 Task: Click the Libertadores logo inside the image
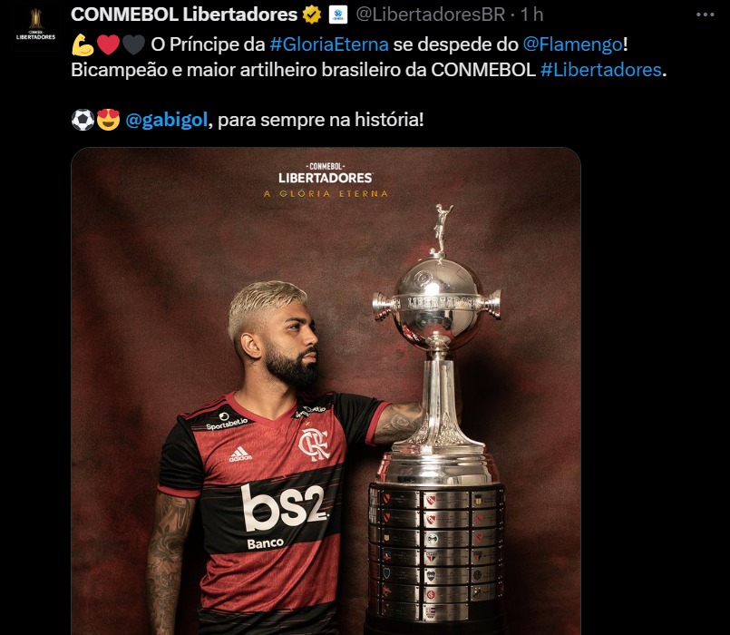coord(326,181)
